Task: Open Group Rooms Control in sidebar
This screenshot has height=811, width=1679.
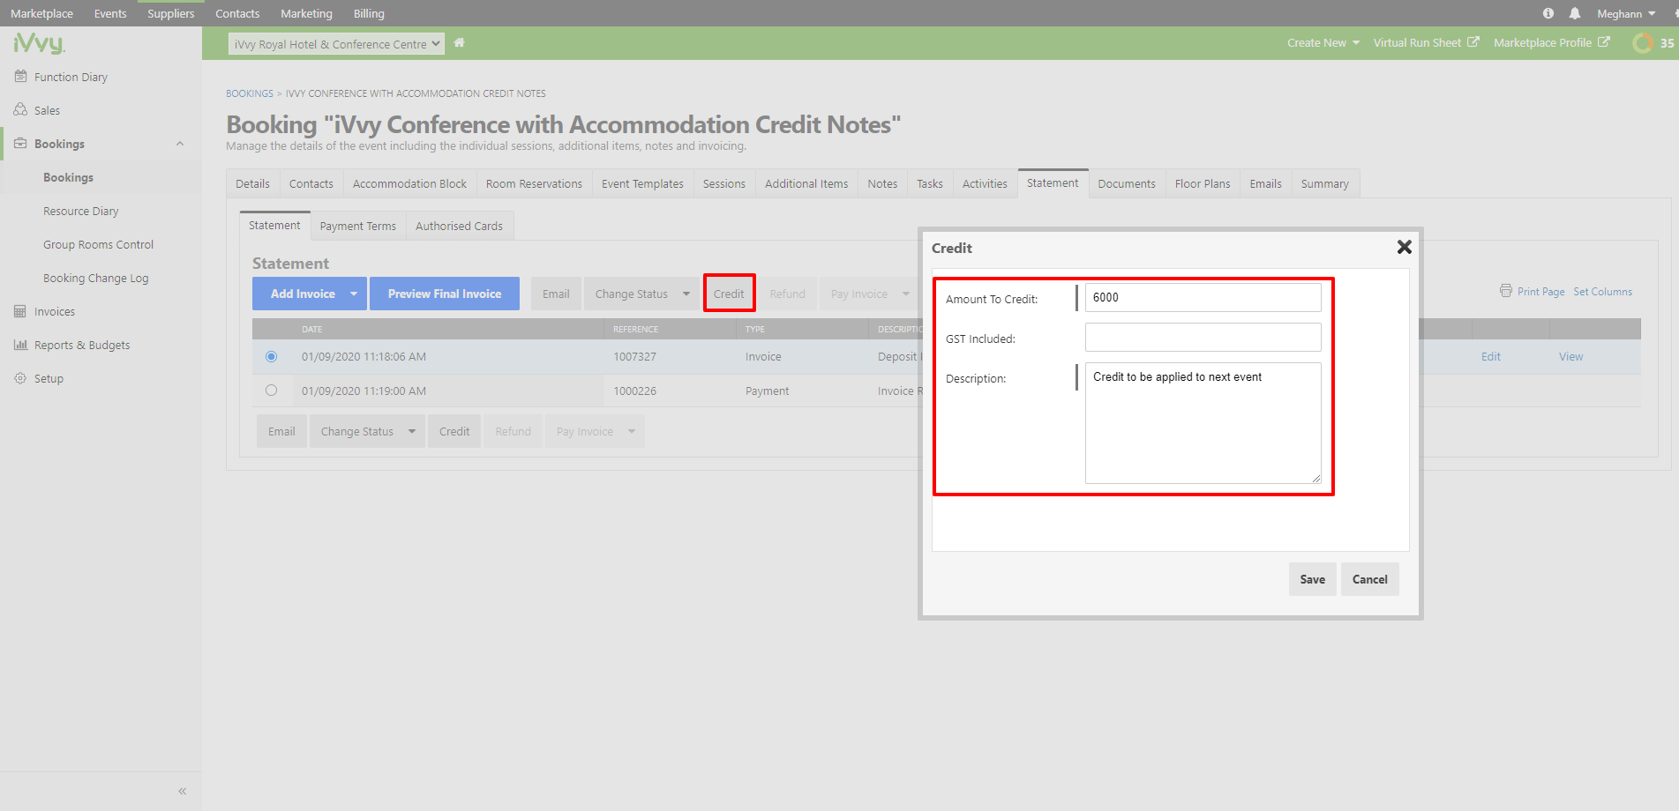Action: pyautogui.click(x=98, y=244)
